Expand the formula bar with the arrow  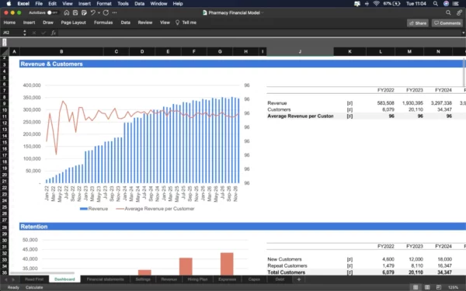[x=463, y=33]
